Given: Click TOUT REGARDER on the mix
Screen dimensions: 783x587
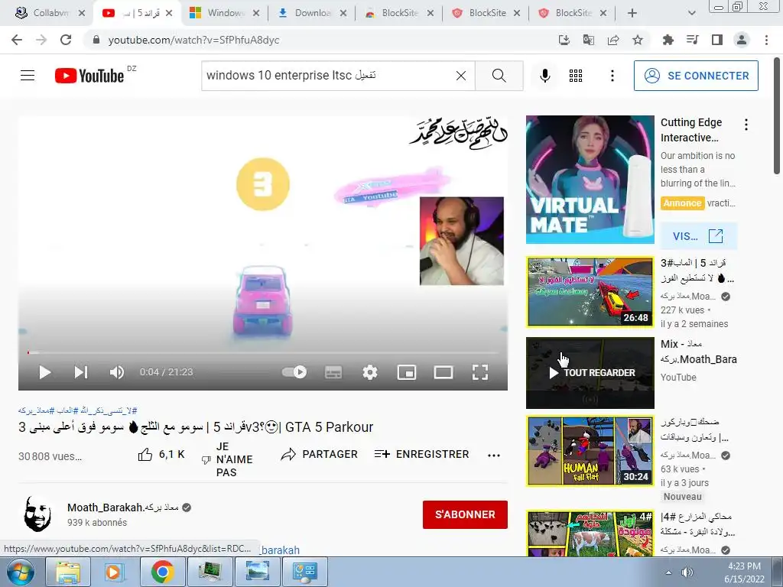Looking at the screenshot, I should (x=593, y=373).
